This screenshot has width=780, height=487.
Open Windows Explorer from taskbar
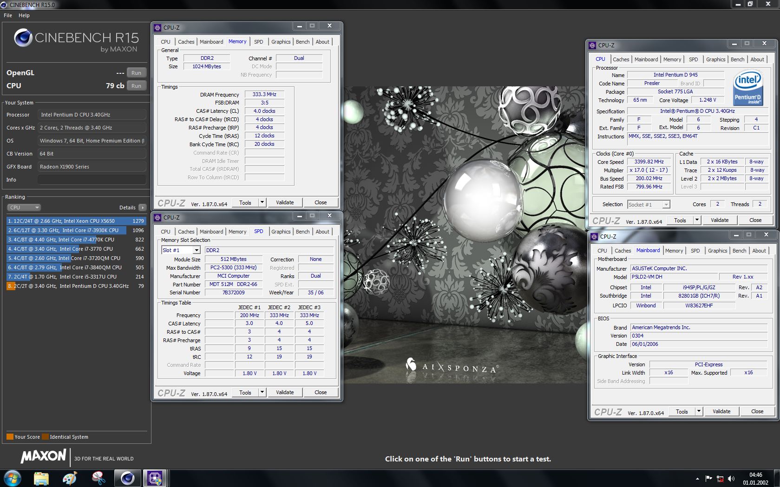tap(41, 478)
